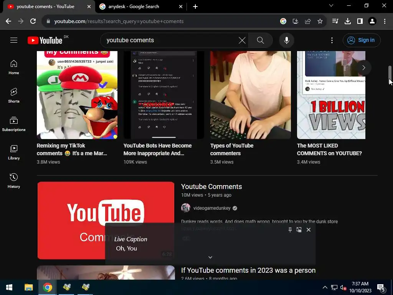Click the magnifier search button
The image size is (393, 295).
pos(261,40)
